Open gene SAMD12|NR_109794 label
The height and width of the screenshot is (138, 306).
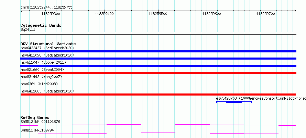click(x=37, y=130)
